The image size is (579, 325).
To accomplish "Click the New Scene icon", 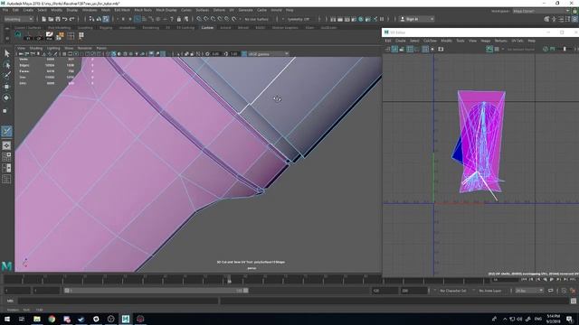I will pos(44,19).
